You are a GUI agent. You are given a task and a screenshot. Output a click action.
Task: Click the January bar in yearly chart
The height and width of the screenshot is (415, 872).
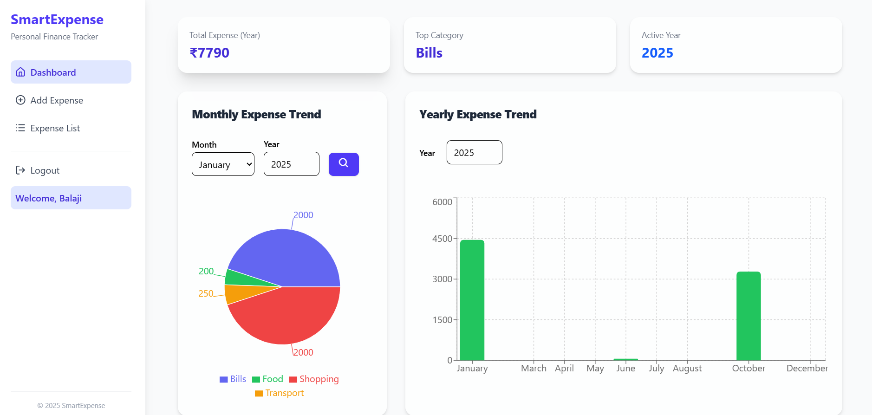point(472,300)
